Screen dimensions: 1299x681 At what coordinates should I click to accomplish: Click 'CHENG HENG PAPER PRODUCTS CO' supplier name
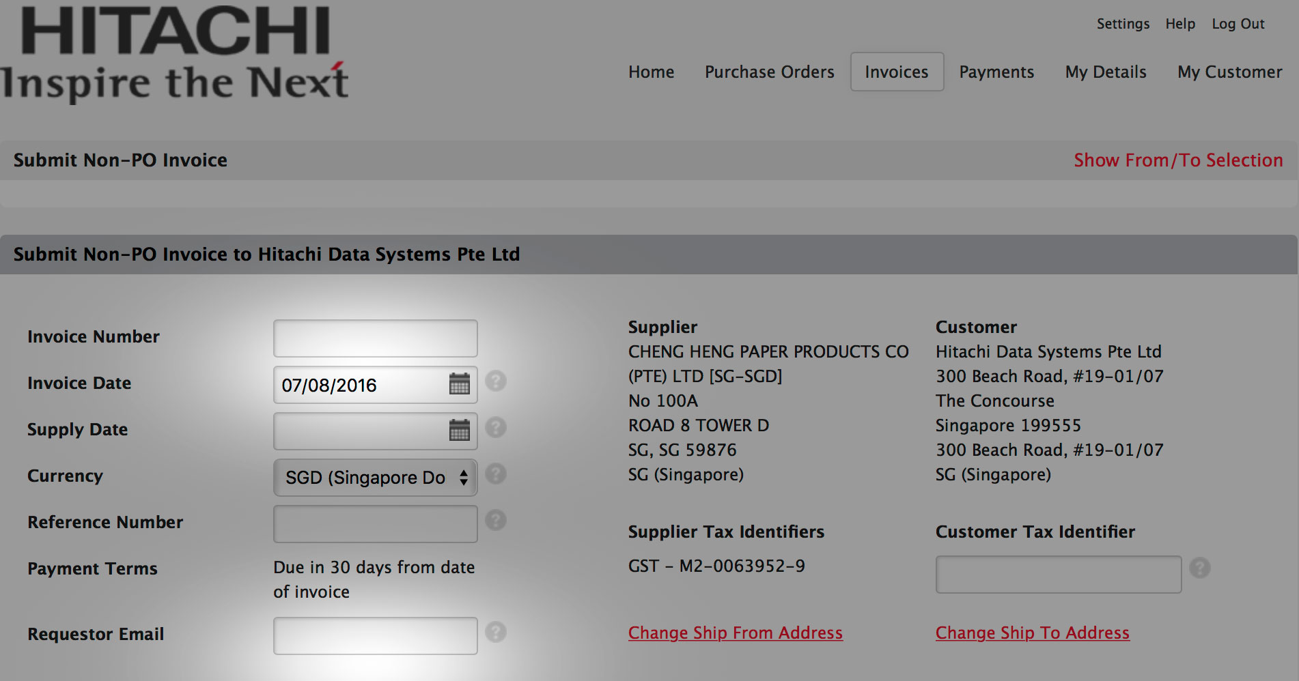(768, 351)
